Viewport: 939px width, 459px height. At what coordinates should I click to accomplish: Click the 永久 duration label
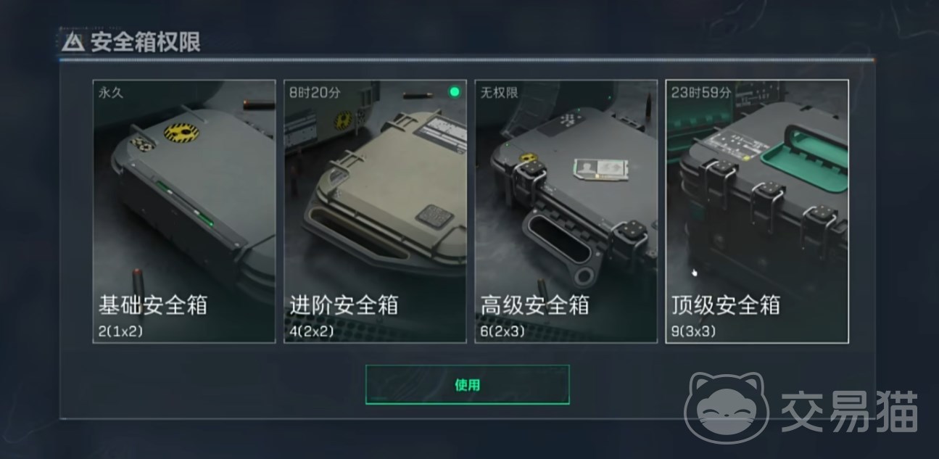[x=111, y=93]
